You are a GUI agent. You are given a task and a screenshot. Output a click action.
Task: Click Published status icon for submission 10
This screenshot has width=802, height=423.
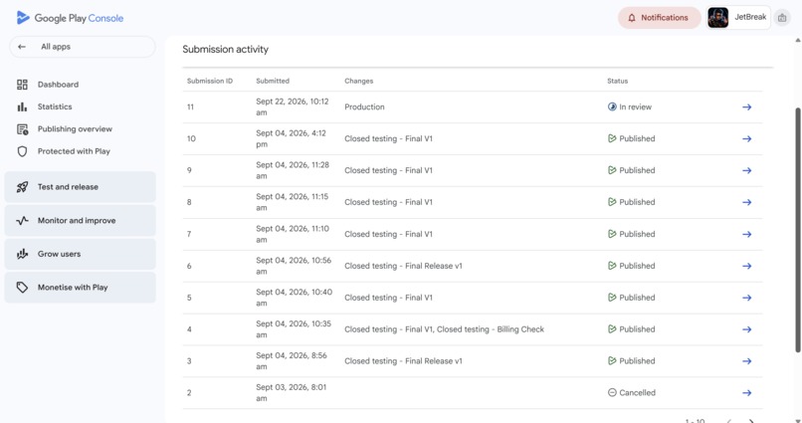pyautogui.click(x=612, y=138)
